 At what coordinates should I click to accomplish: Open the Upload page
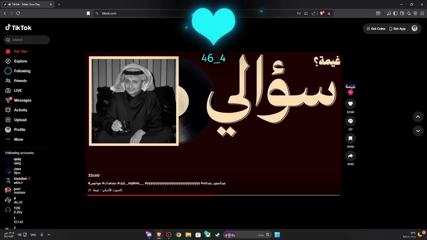click(x=16, y=120)
